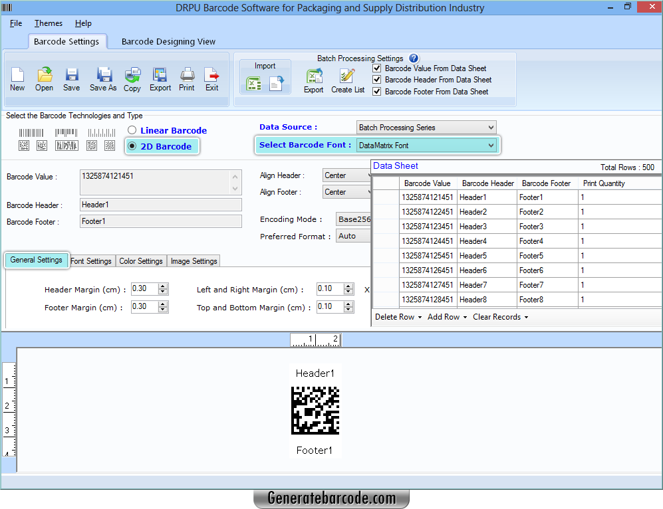
Task: Open the Help menu
Action: pos(83,23)
